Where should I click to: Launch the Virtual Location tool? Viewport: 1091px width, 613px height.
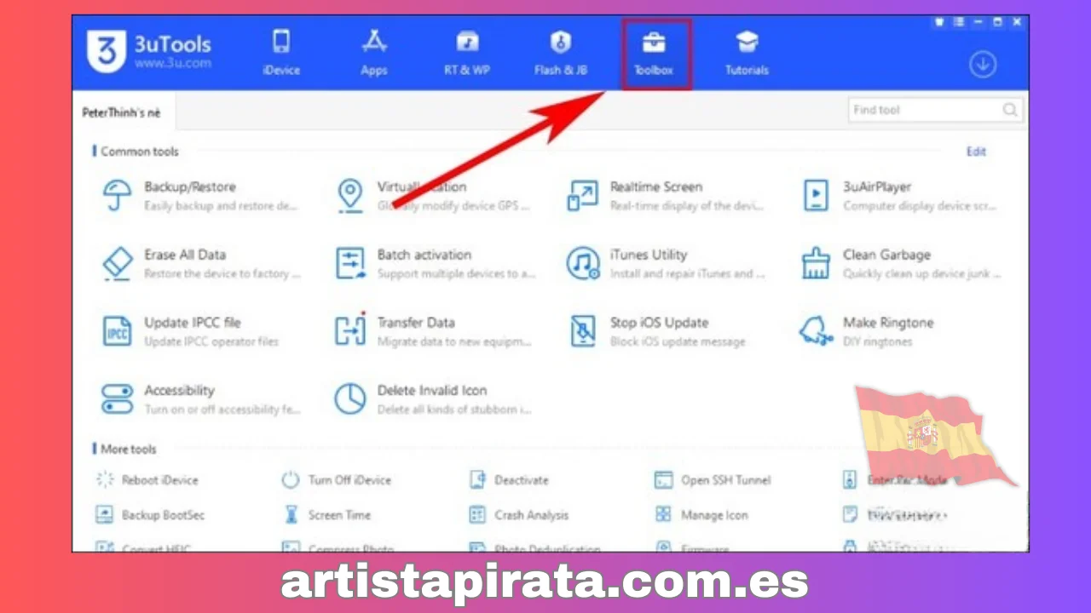(434, 195)
